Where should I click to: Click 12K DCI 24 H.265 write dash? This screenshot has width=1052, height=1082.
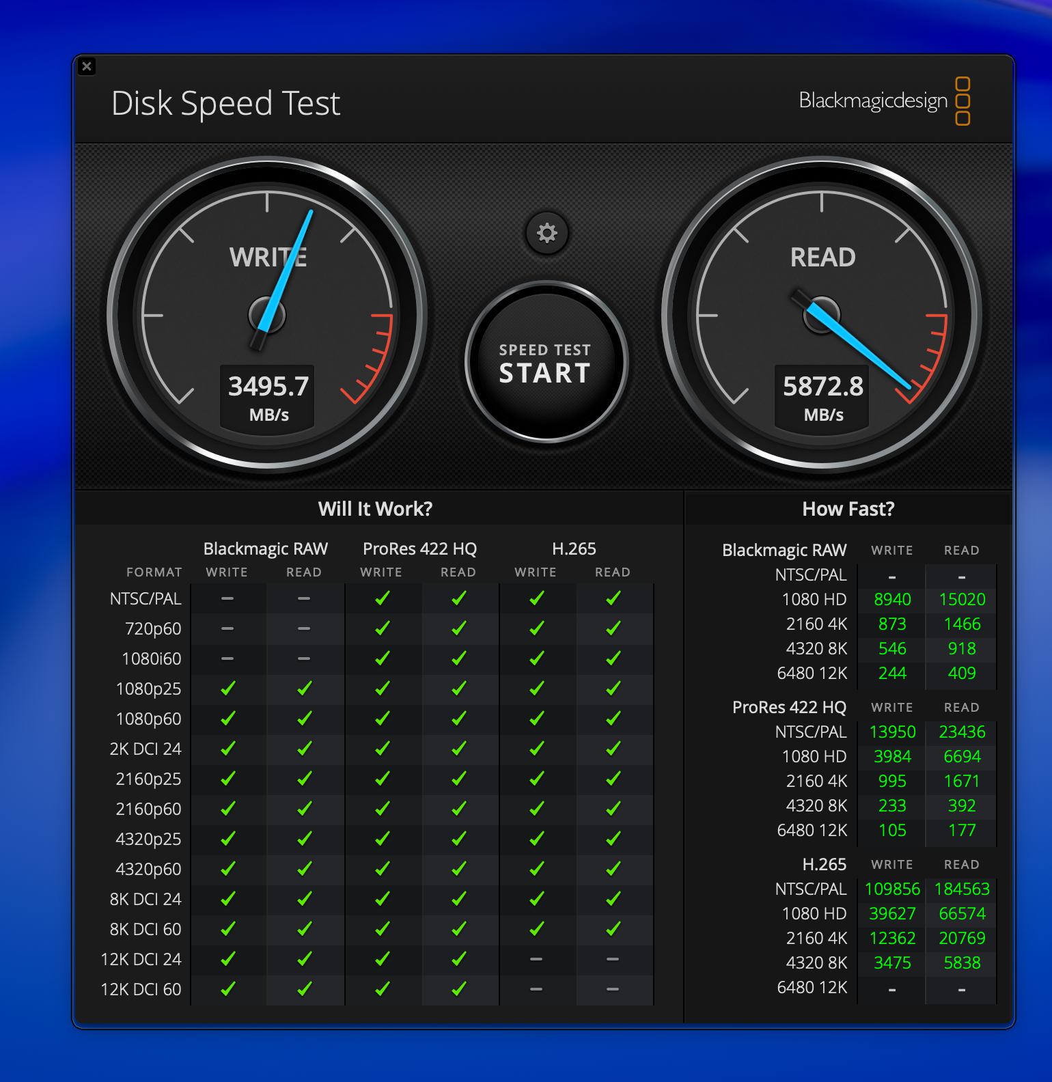(x=536, y=959)
